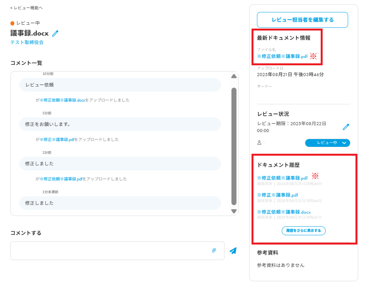The height and width of the screenshot is (282, 369).
Task: Click the reviewer person icon under review deadline
Action: pos(259,143)
